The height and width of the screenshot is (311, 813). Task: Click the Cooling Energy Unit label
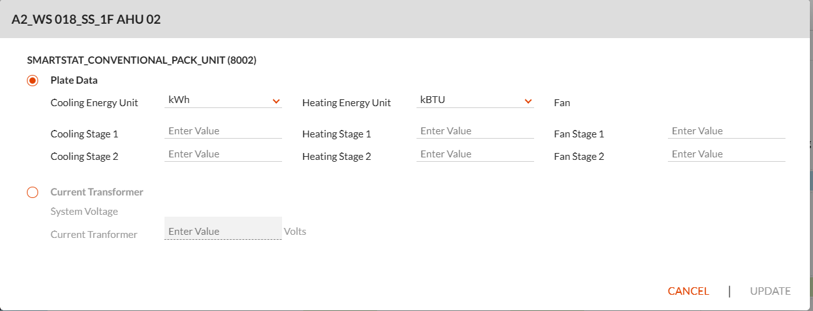pos(94,103)
